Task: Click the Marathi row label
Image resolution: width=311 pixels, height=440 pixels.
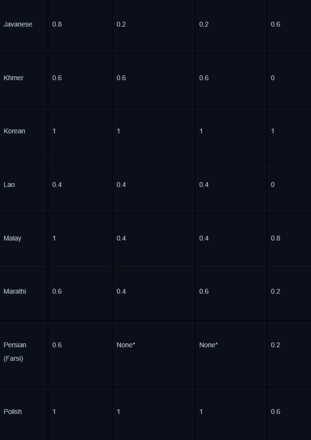Action: tap(15, 291)
